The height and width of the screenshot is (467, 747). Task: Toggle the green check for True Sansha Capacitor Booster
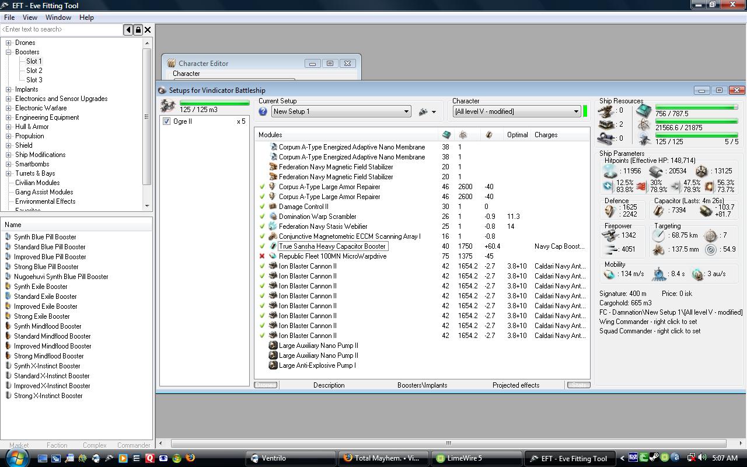262,246
